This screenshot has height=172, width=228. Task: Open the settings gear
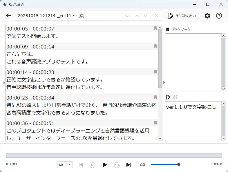(x=207, y=16)
